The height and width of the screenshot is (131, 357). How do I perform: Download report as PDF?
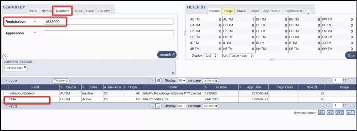point(322,113)
